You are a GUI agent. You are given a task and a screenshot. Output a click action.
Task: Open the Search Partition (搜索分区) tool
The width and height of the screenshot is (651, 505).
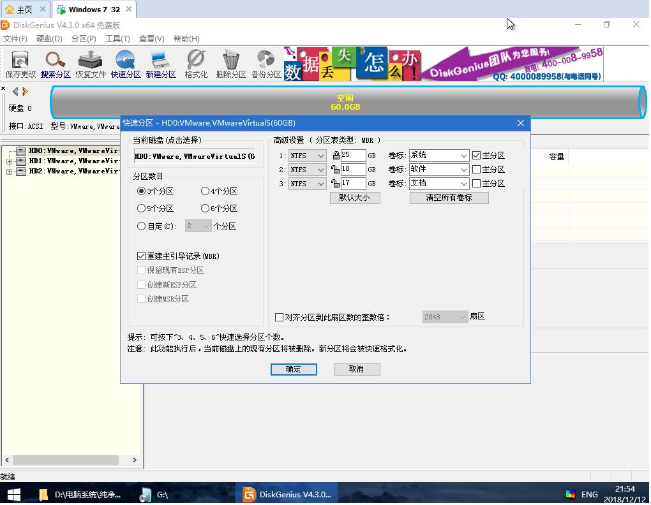coord(56,64)
